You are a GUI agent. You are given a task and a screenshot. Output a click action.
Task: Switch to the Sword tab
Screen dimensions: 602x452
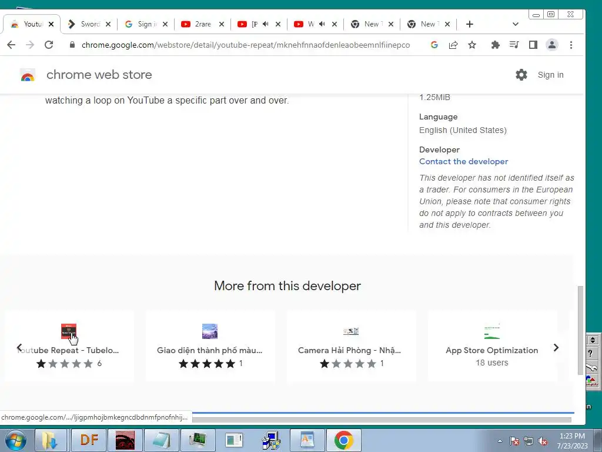[x=90, y=24]
